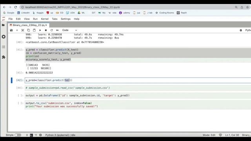The width and height of the screenshot is (251, 141).
Task: Open the udemy bookmark
Action: 125,13
